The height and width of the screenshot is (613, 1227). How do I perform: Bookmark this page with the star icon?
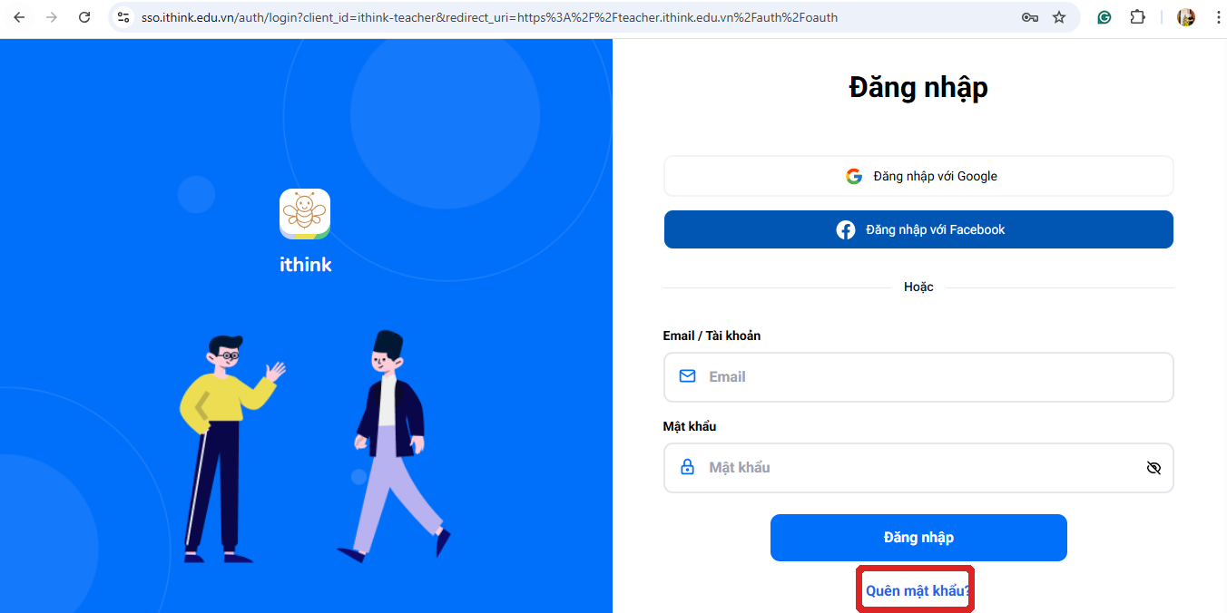pos(1059,17)
